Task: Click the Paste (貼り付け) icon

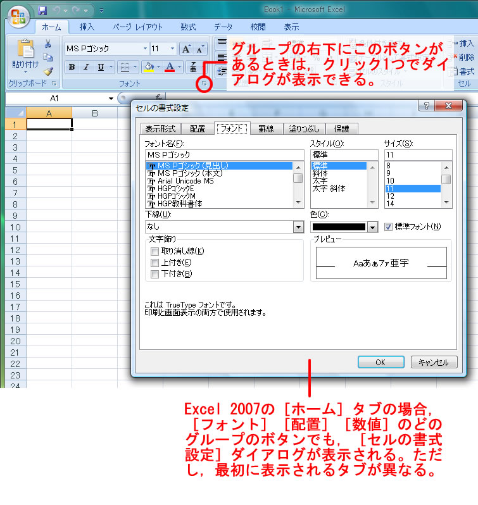Action: pyautogui.click(x=25, y=49)
